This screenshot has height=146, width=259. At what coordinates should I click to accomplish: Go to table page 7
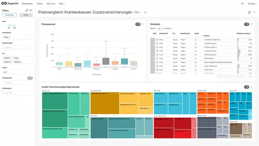[242, 77]
